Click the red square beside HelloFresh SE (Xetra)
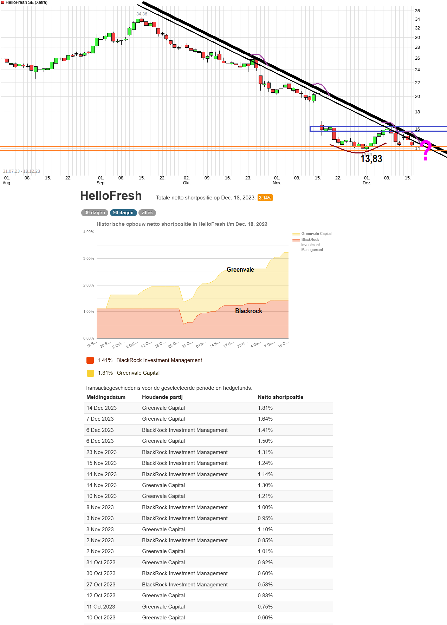Viewport: 447px width, 625px height. pos(3,2)
